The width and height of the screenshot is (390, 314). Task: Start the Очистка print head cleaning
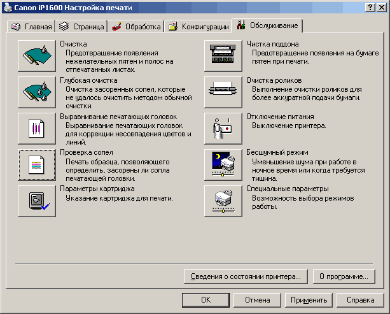(x=37, y=56)
